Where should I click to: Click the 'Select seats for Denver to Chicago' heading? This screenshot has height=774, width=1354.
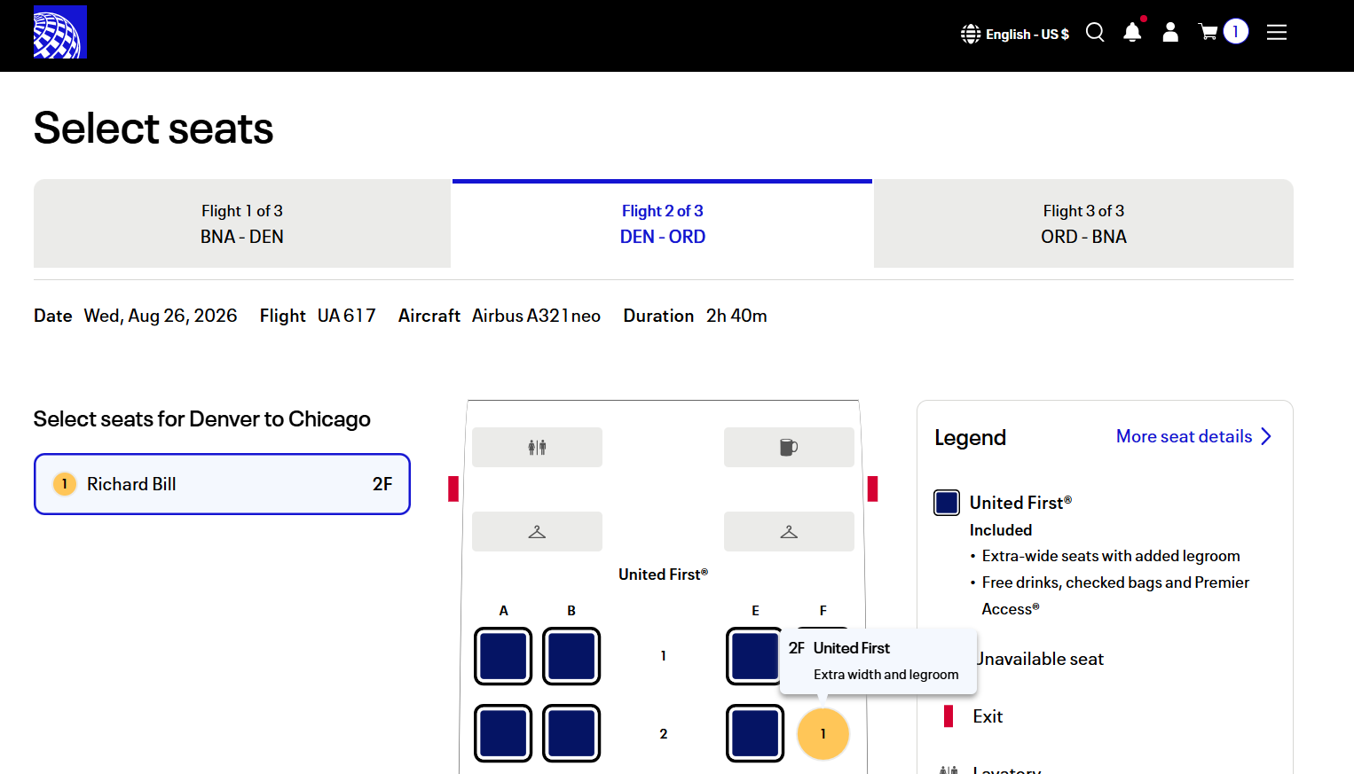(202, 418)
